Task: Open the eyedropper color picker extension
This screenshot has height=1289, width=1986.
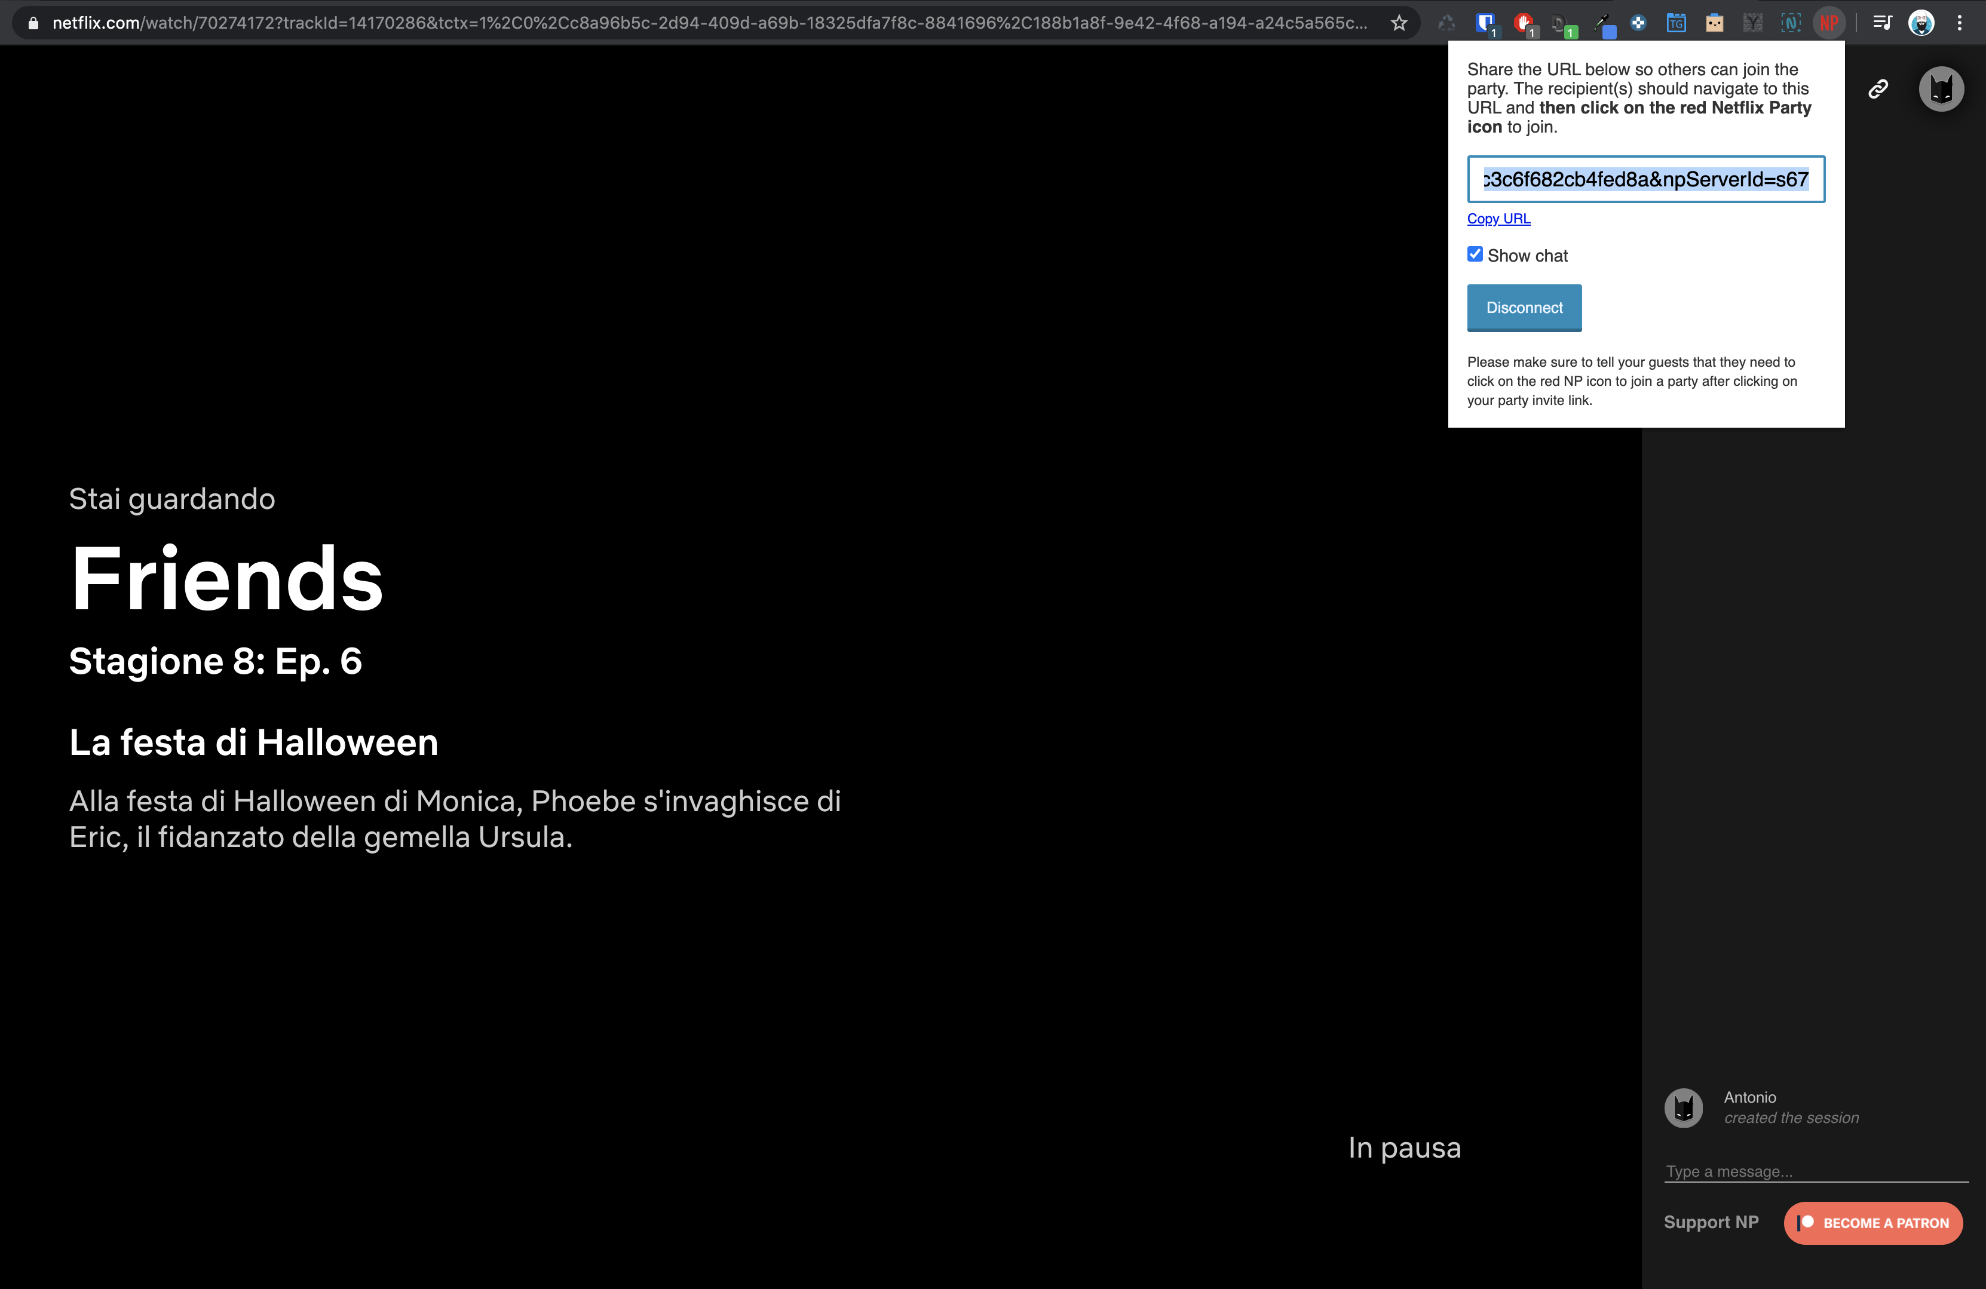Action: 1602,23
